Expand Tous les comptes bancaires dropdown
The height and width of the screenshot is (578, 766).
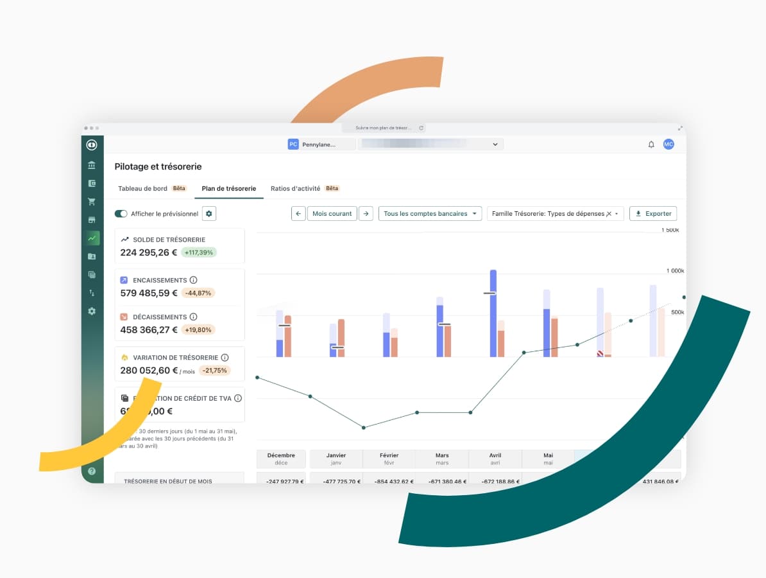(x=430, y=214)
